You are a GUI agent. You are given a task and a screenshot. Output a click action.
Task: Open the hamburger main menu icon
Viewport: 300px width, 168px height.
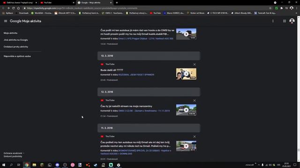point(6,21)
